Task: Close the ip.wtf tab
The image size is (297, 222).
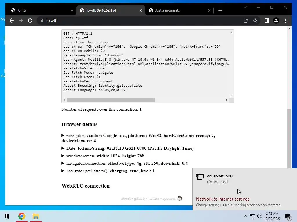Action: [x=141, y=10]
